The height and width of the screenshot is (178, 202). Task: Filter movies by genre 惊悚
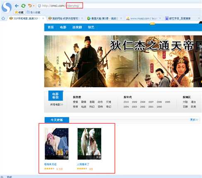click(75, 107)
